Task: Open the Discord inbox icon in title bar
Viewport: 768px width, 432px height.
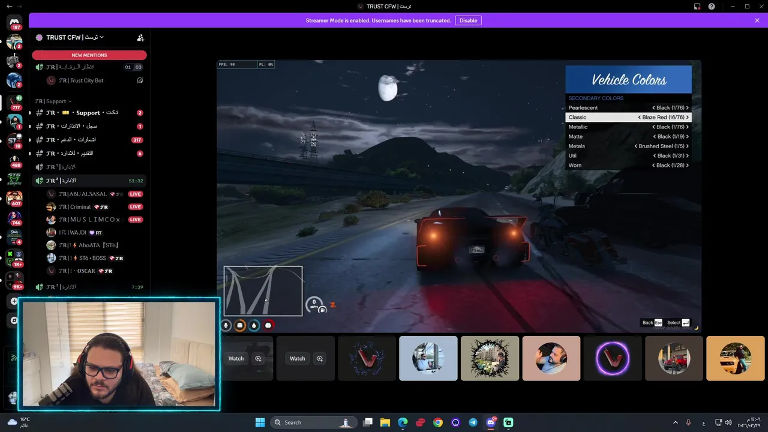Action: 697,6
